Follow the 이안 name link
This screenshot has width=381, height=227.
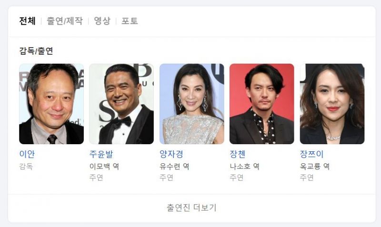click(x=27, y=154)
